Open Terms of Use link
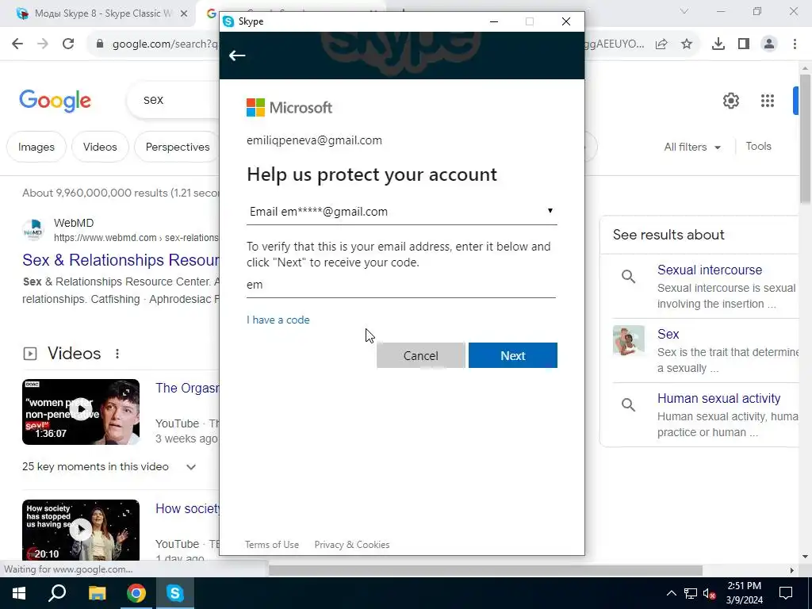 (272, 545)
